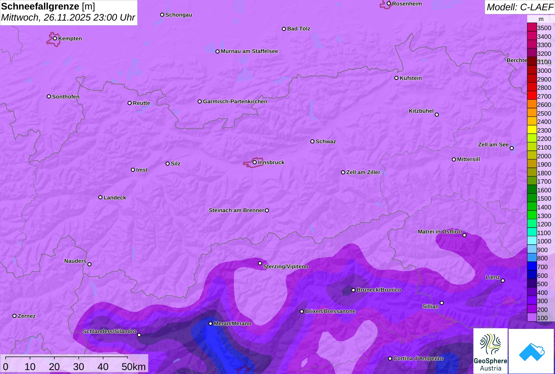555x374 pixels.
Task: Click the 700 m blue legend color
Action: pos(532,266)
